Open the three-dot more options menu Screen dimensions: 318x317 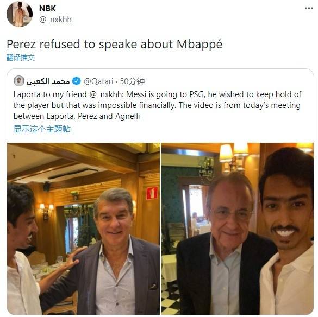tap(309, 8)
